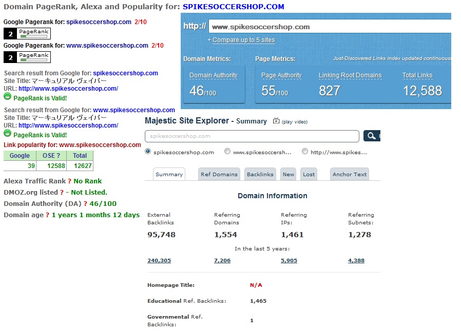Switch to the Ref Domains tab
461x335 pixels.
219,174
